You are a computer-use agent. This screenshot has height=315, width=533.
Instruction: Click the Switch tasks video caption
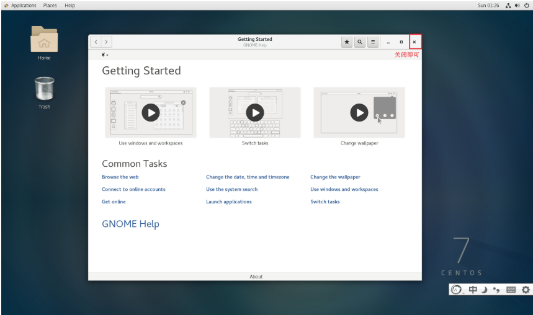click(255, 143)
